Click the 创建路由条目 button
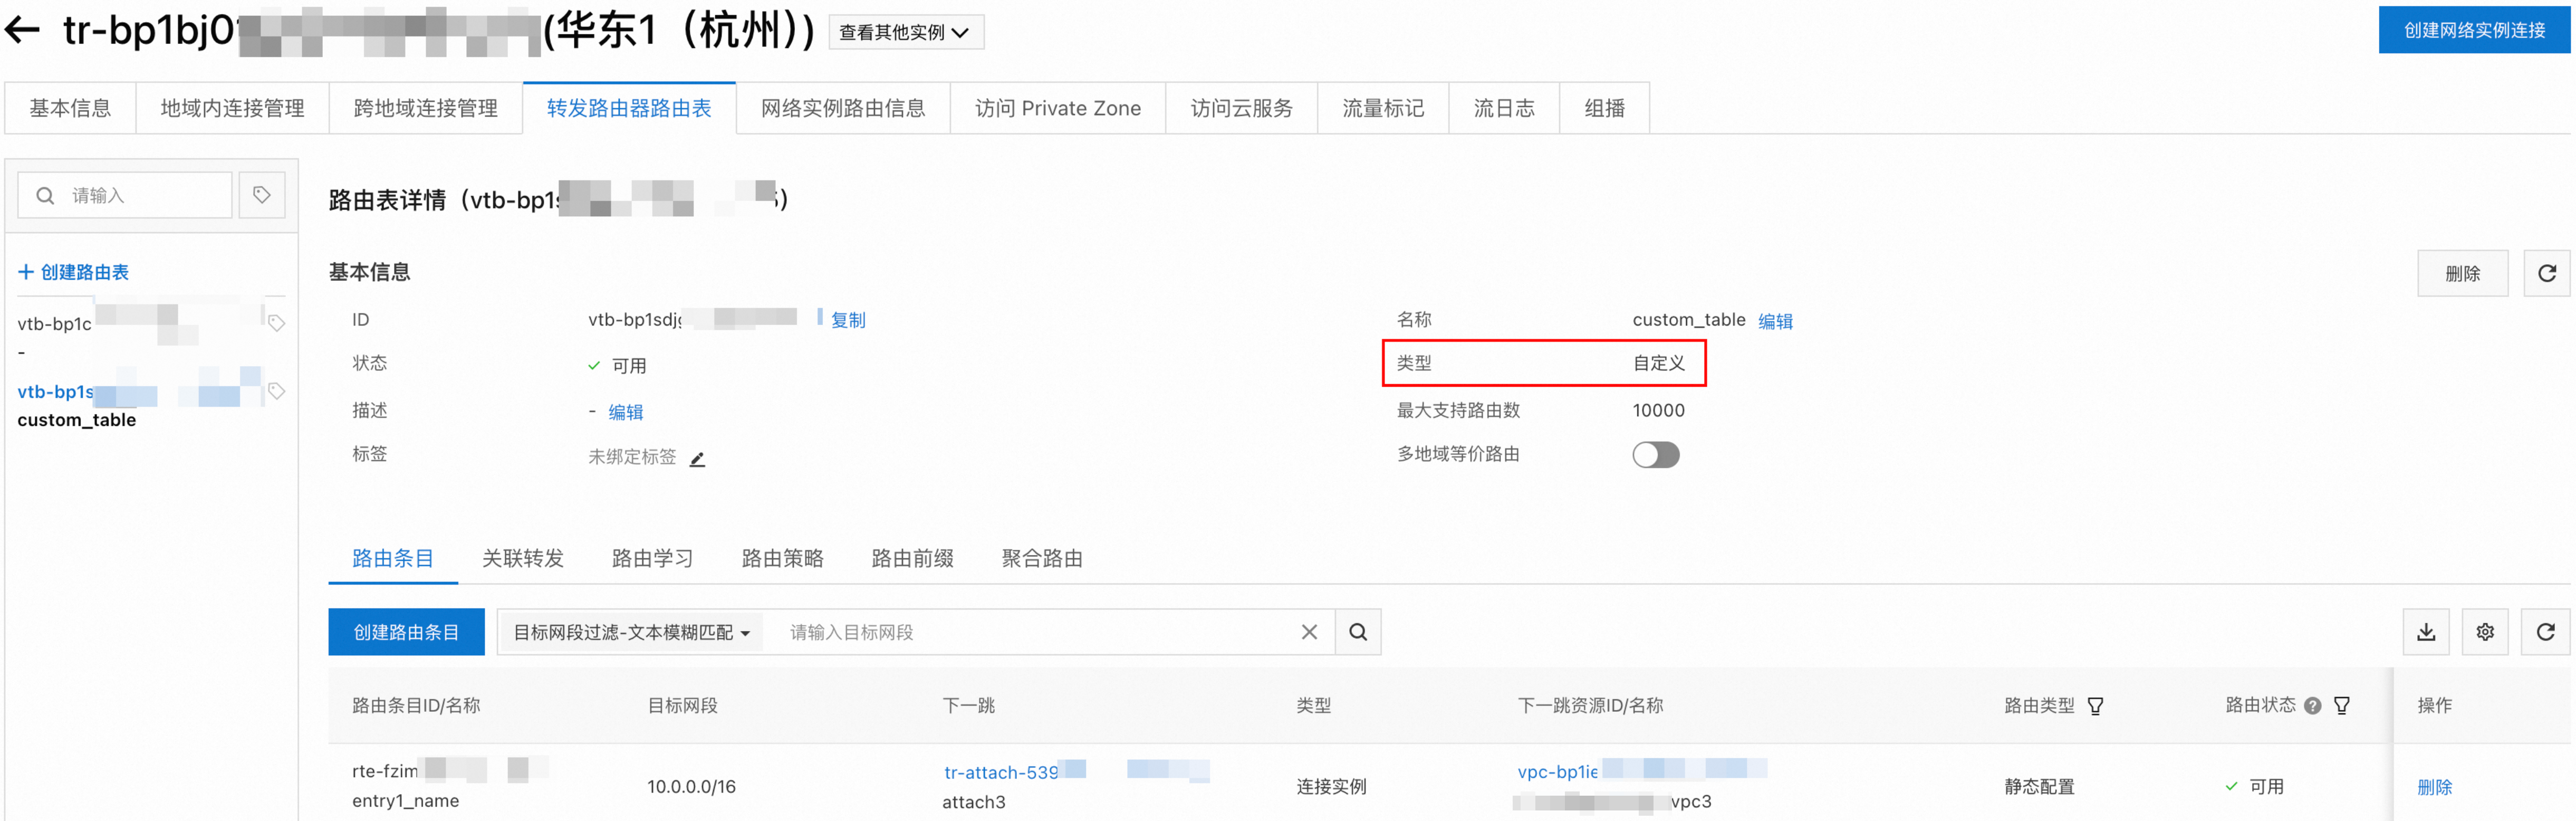2576x821 pixels. tap(406, 632)
